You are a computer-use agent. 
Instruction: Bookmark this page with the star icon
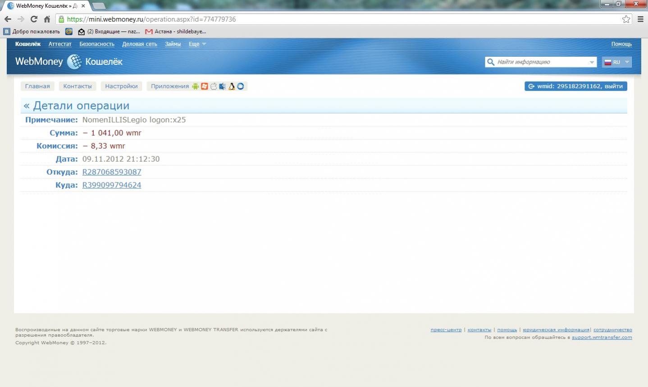click(626, 19)
